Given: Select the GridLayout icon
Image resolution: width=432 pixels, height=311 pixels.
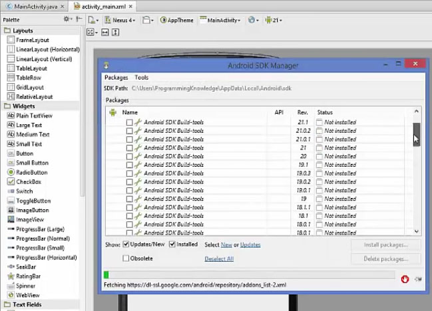Looking at the screenshot, I should pos(11,87).
